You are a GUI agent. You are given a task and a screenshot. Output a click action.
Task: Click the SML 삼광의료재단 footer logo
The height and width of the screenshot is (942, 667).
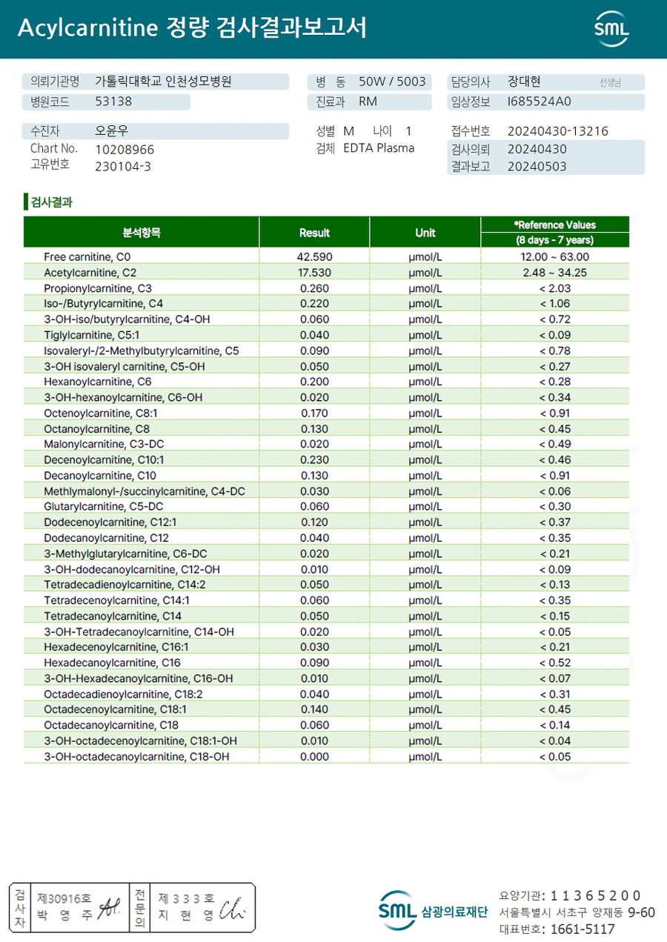(x=432, y=911)
